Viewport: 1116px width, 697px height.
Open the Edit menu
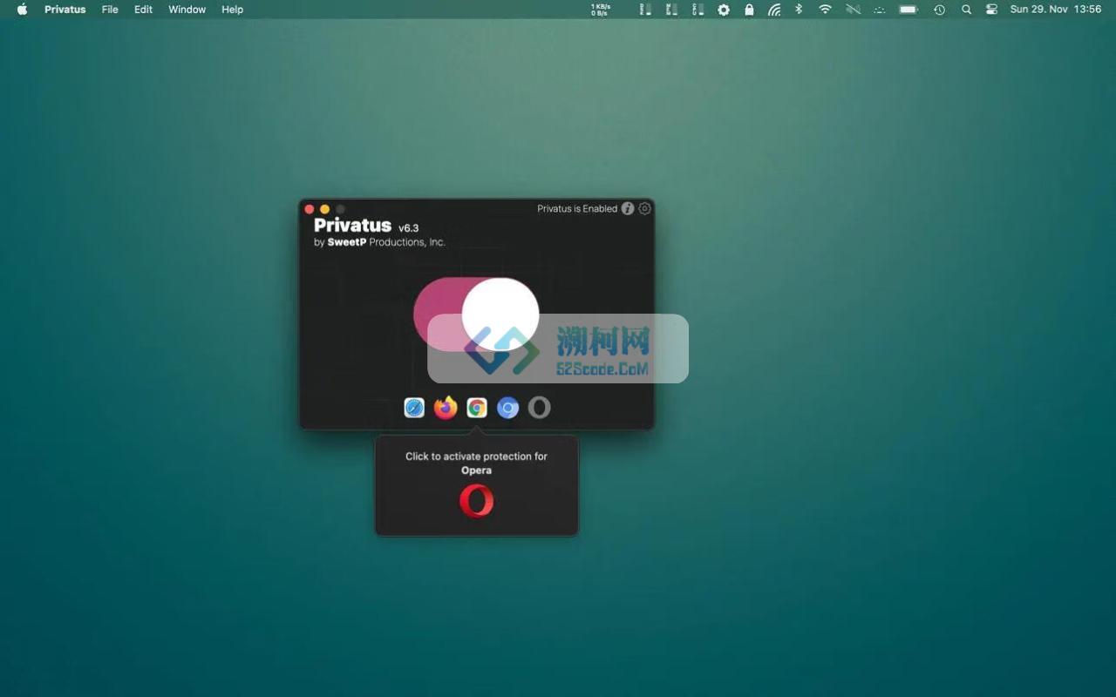(x=143, y=10)
